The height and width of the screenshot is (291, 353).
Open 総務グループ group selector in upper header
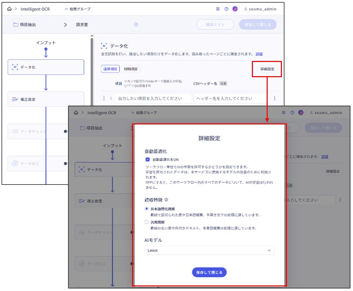click(84, 9)
